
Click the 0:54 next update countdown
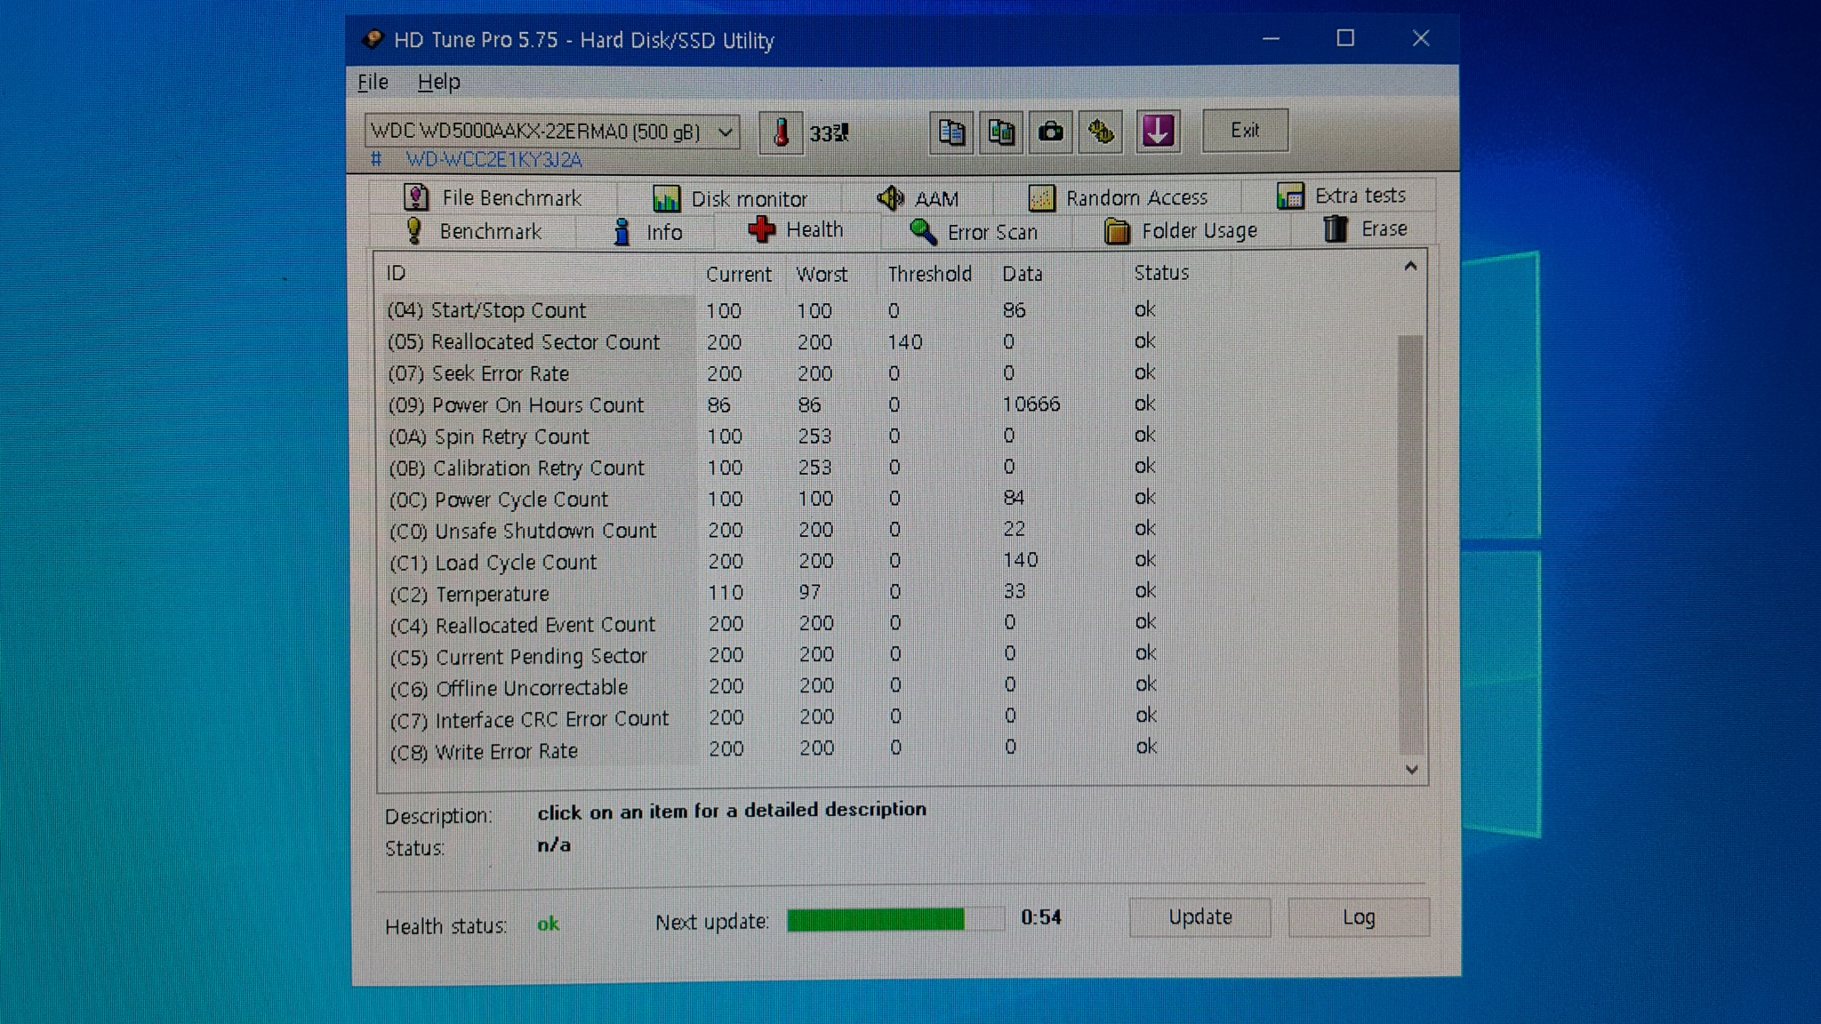point(1041,917)
